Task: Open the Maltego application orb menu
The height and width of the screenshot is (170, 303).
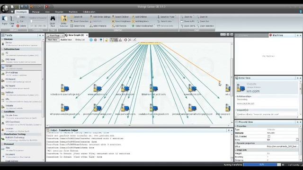Action: [5, 8]
